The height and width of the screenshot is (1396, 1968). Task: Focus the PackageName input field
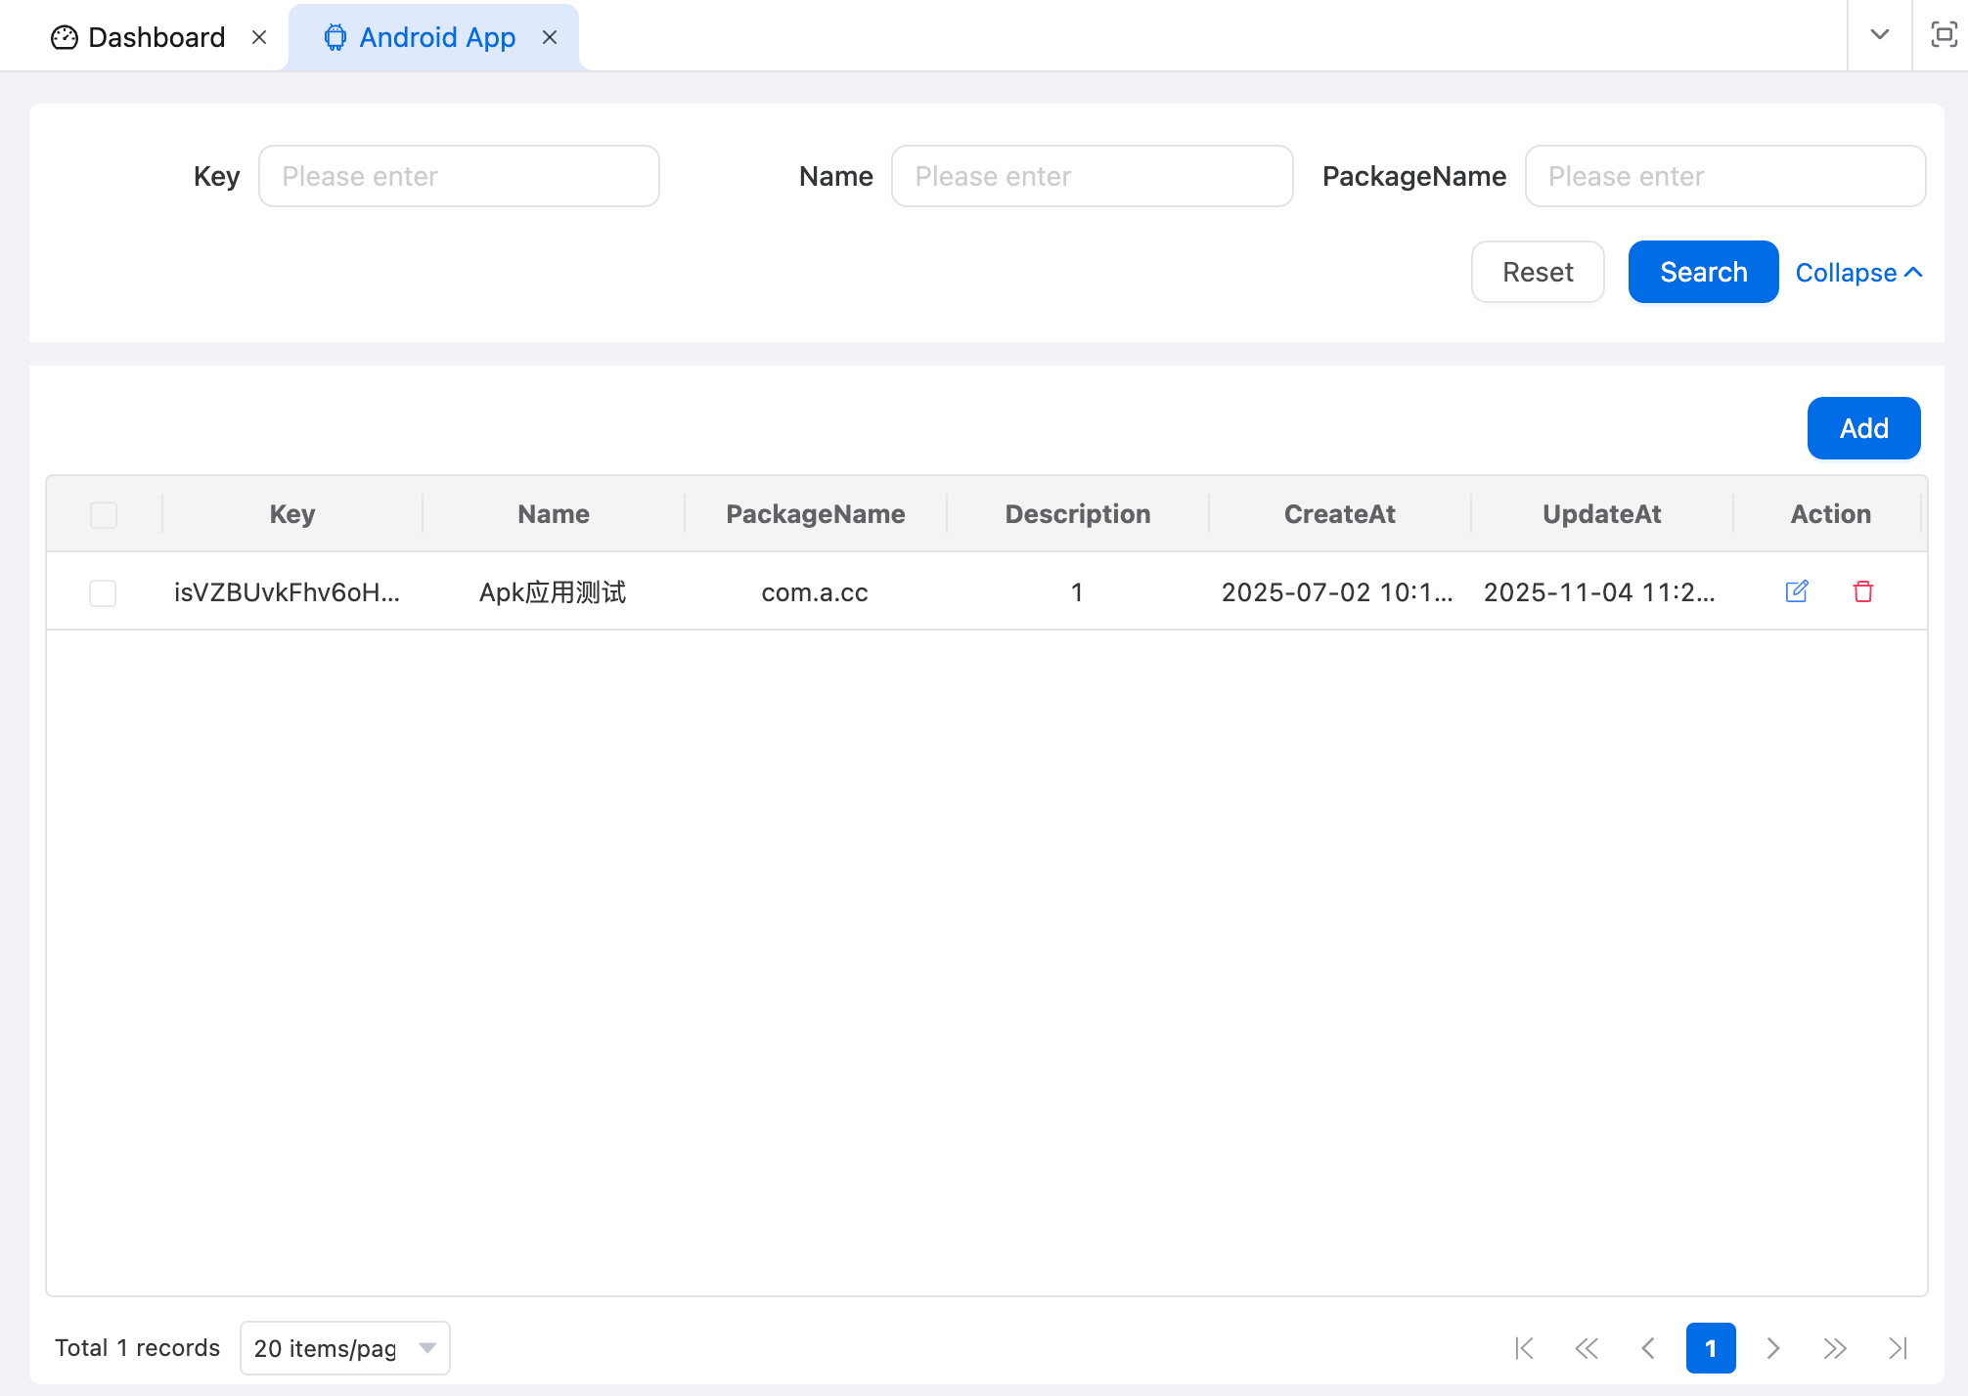(x=1725, y=176)
